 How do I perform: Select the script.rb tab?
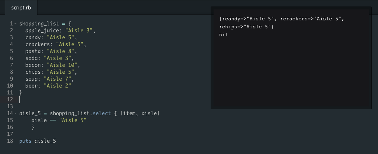tap(21, 8)
